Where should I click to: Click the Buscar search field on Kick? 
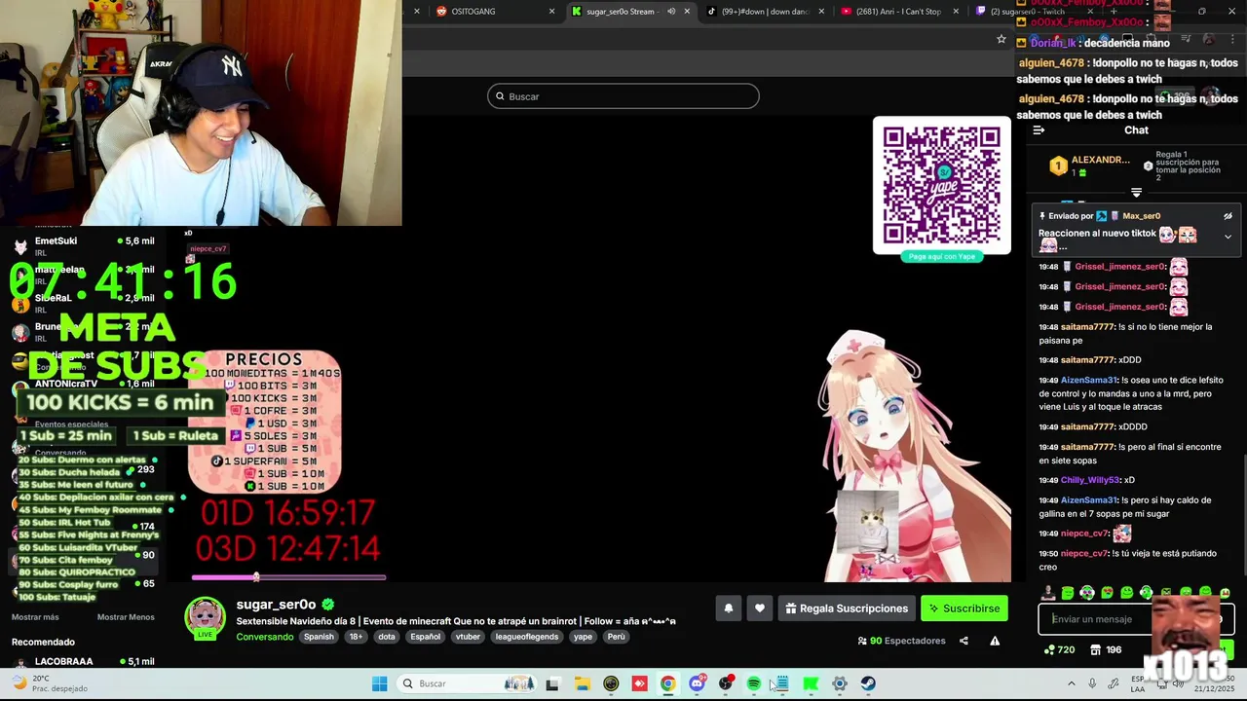pyautogui.click(x=623, y=96)
